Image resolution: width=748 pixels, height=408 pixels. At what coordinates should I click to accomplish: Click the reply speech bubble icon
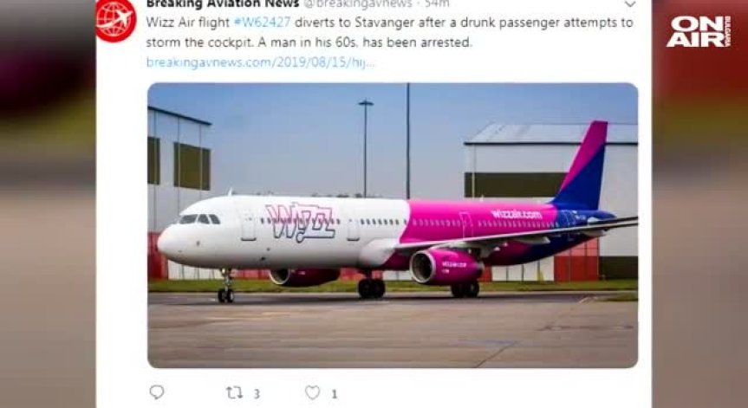coord(157,392)
